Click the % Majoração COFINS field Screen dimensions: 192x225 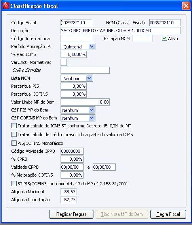72,175
